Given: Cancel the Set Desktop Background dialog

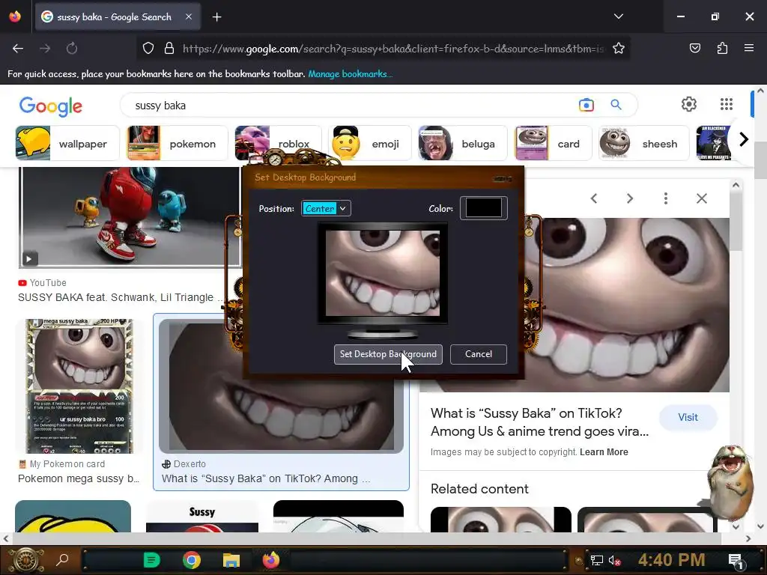Looking at the screenshot, I should 479,354.
